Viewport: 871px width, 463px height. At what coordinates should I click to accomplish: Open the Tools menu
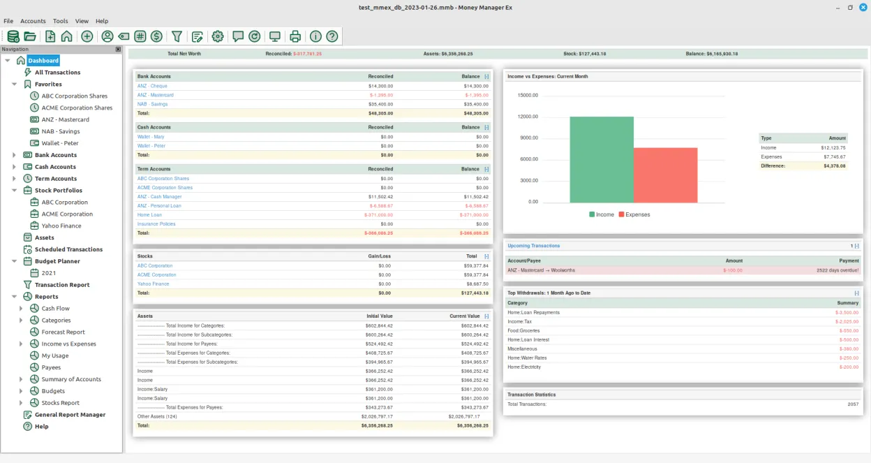(x=60, y=21)
